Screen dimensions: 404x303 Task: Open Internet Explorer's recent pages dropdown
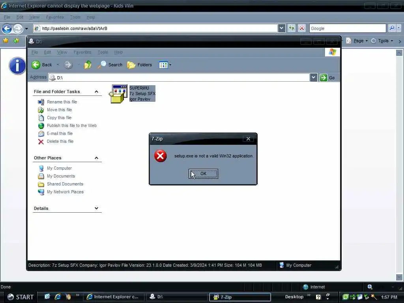(26, 28)
